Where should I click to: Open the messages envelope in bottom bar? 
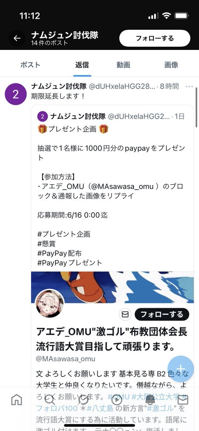tap(183, 400)
